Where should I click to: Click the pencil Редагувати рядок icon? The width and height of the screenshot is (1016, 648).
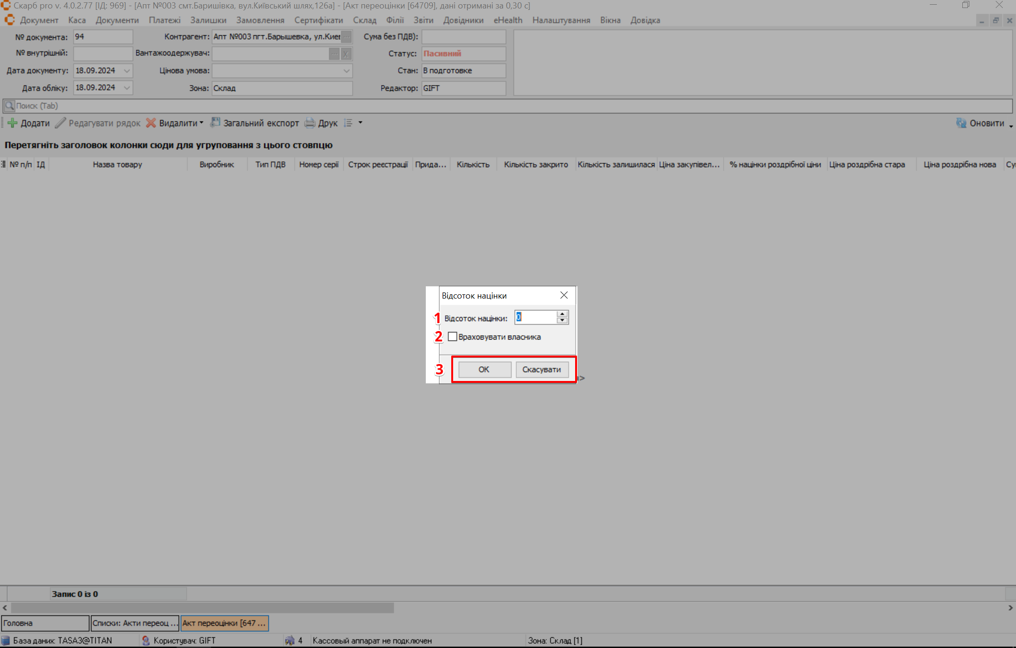click(60, 123)
